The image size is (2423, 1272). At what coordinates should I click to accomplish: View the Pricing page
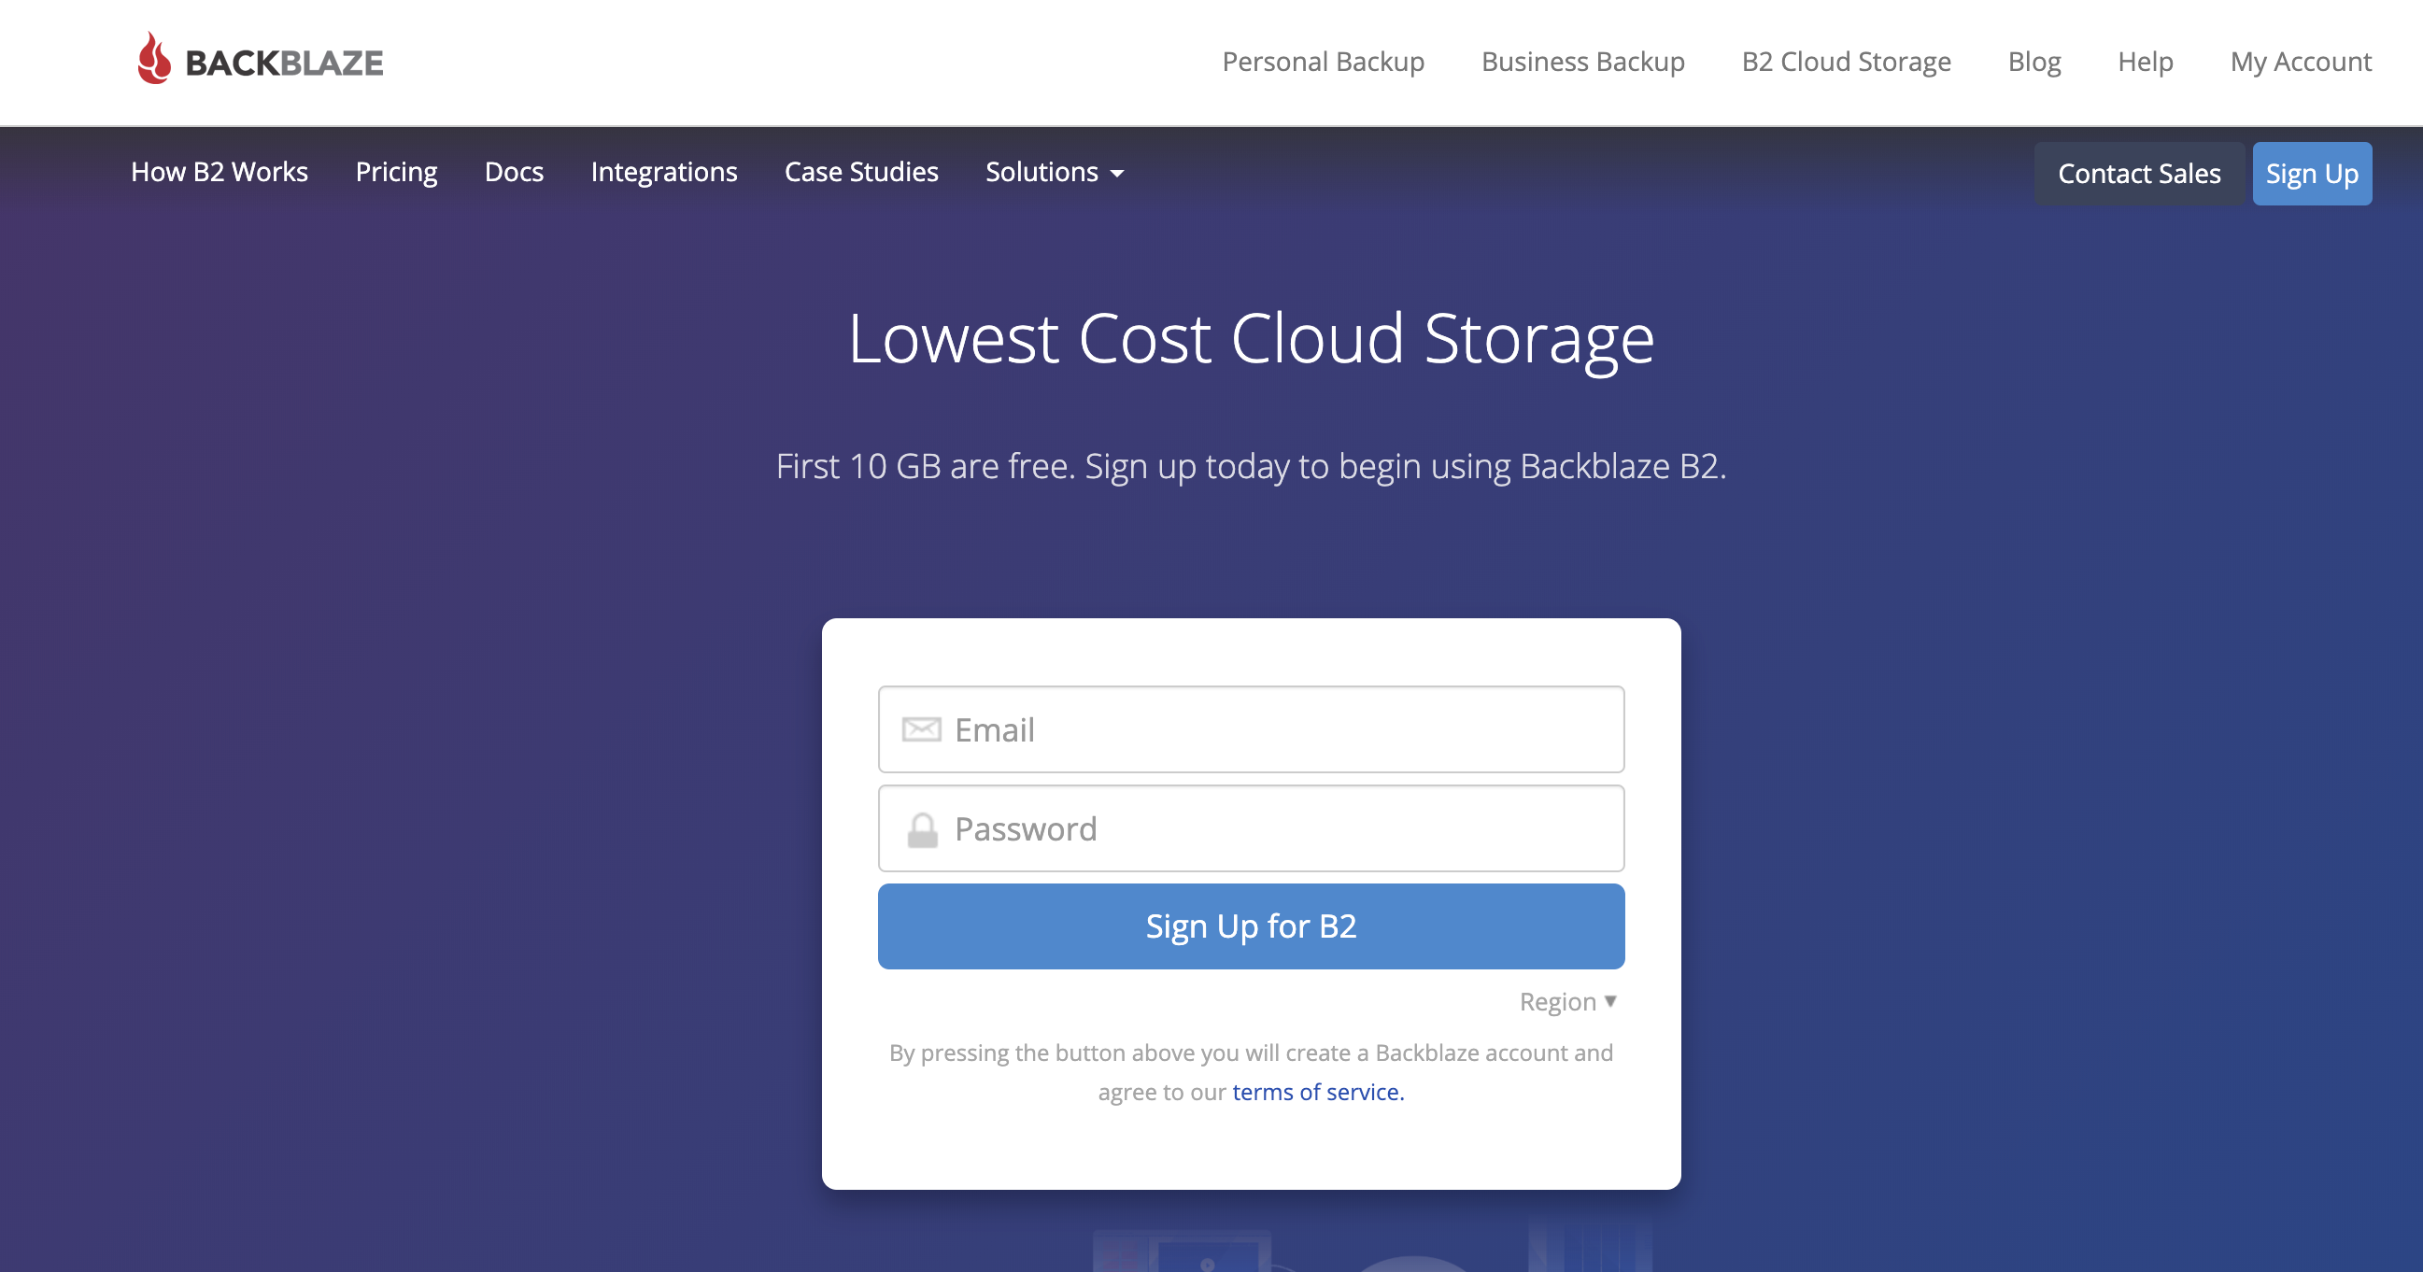(396, 172)
